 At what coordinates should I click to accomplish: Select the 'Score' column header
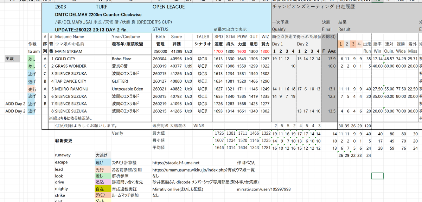[x=177, y=36]
